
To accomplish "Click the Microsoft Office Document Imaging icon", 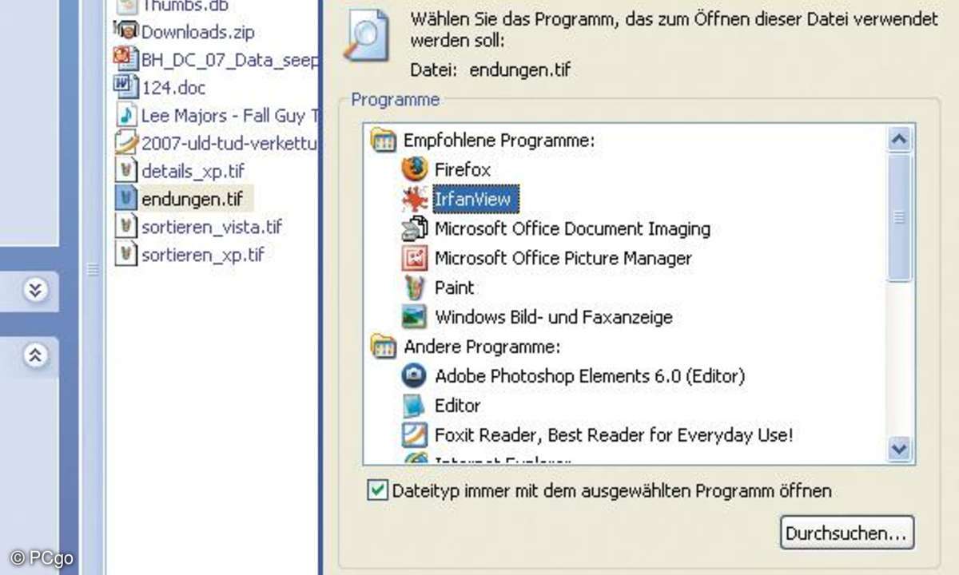I will tap(415, 228).
